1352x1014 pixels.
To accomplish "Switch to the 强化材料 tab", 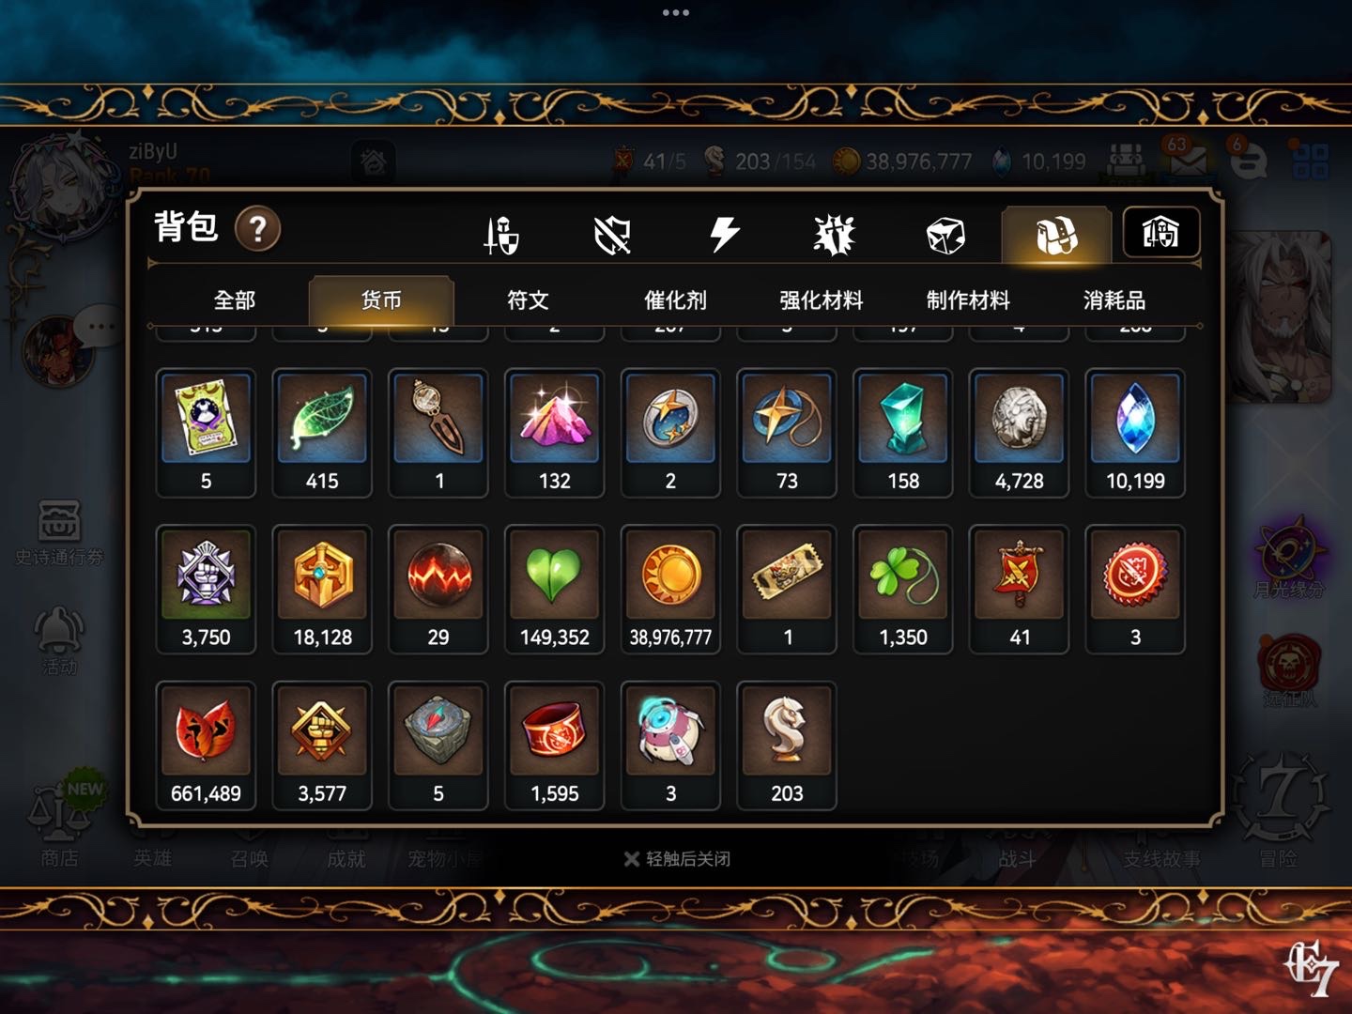I will [x=822, y=300].
